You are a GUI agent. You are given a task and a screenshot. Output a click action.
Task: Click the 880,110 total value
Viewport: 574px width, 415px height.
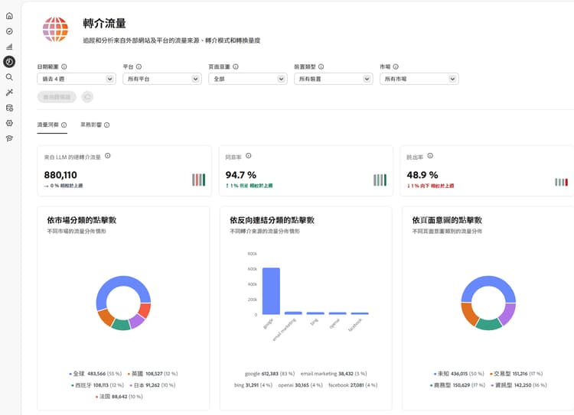[60, 175]
